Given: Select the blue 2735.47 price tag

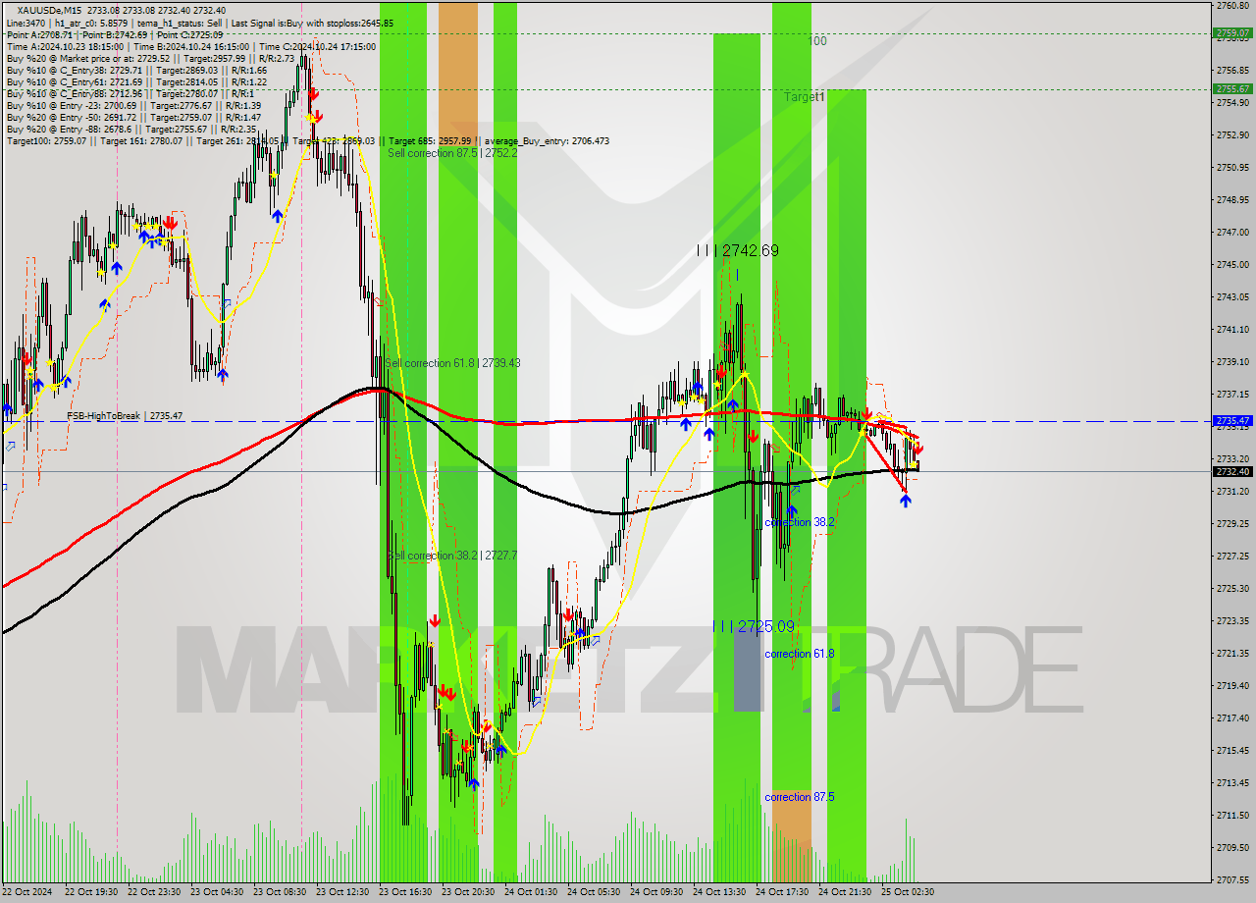Looking at the screenshot, I should [x=1232, y=420].
